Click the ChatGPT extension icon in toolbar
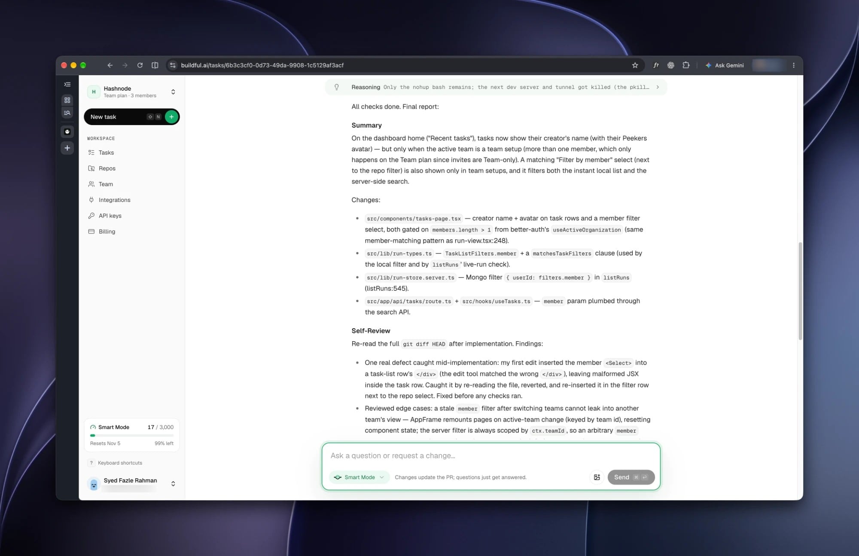859x556 pixels. (671, 65)
